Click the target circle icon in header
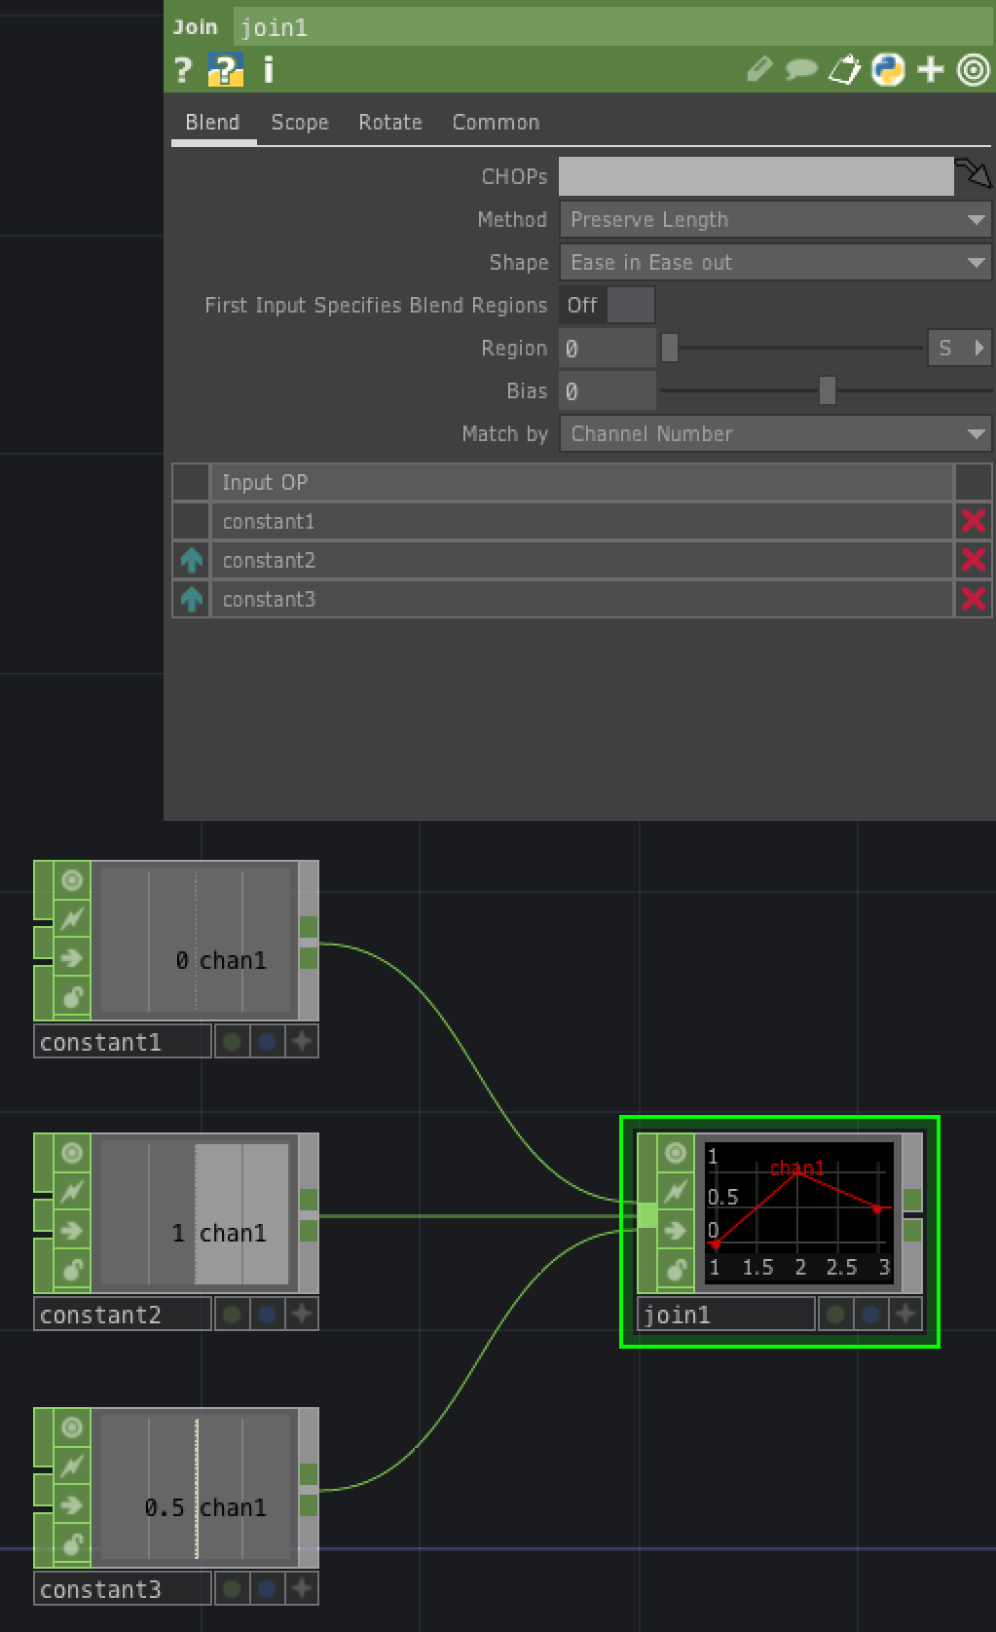Image resolution: width=996 pixels, height=1632 pixels. [974, 69]
